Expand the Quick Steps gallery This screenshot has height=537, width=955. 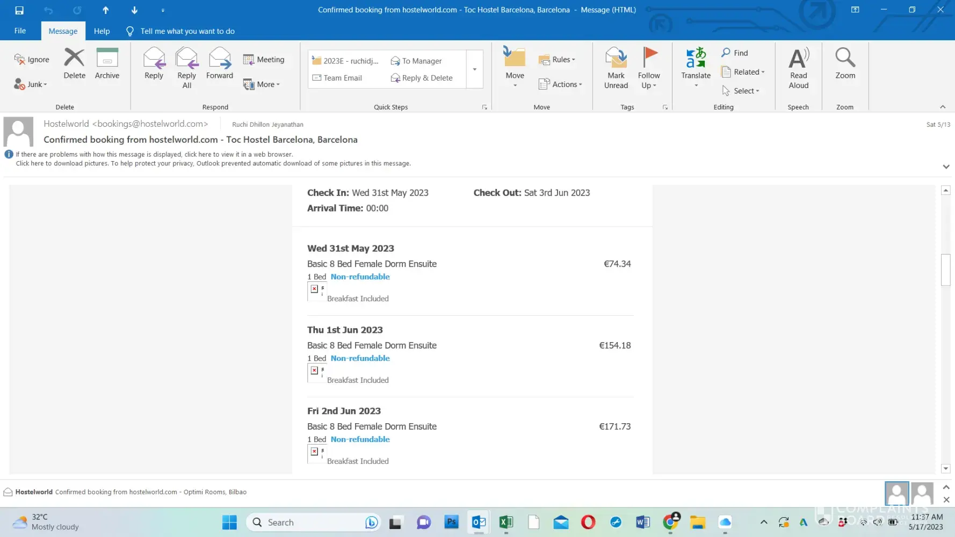(x=474, y=69)
